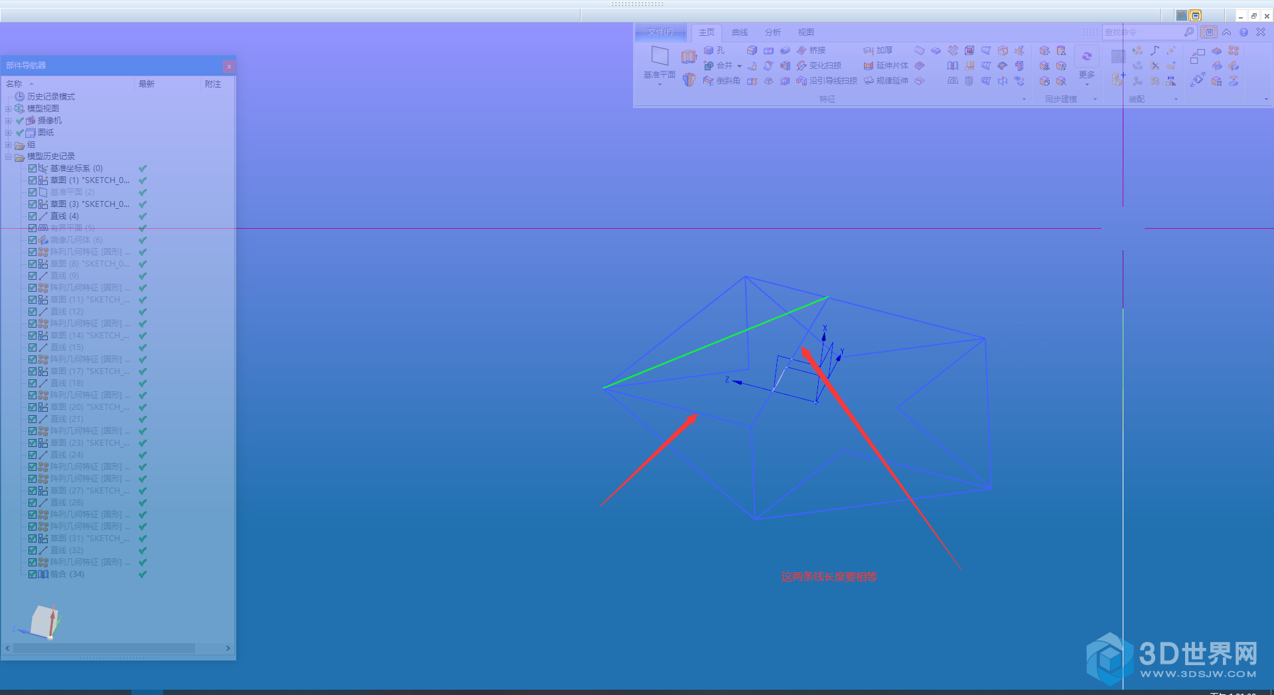Viewport: 1274px width, 695px height.
Task: Expand the 组 folder node
Action: pyautogui.click(x=8, y=145)
